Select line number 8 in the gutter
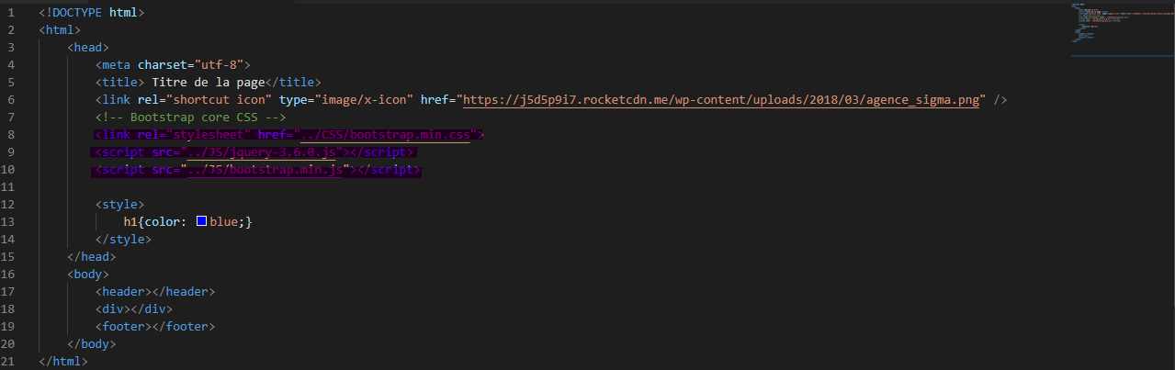Viewport: 1175px width, 370px height. pos(10,135)
